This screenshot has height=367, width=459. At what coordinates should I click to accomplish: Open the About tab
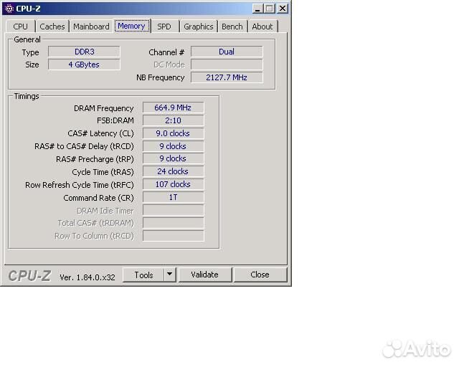[x=262, y=27]
